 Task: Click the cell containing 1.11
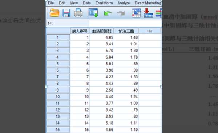click(126, 123)
